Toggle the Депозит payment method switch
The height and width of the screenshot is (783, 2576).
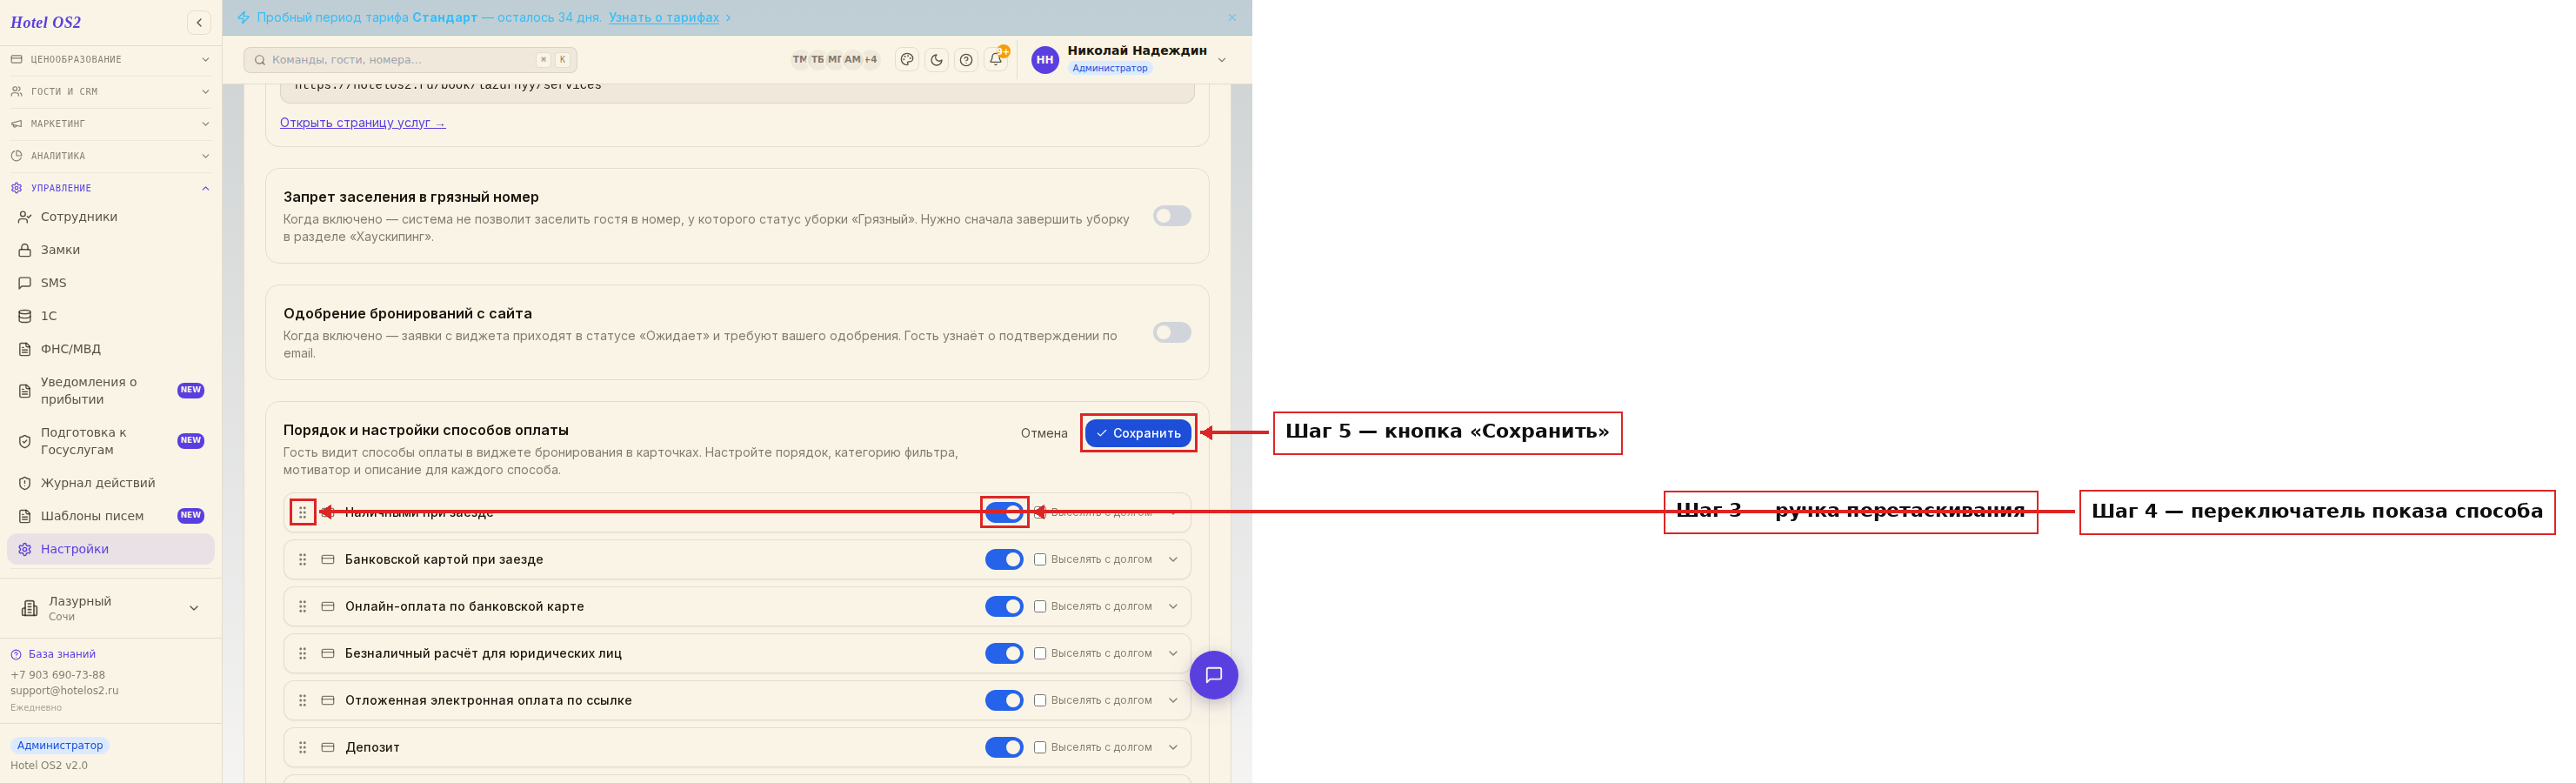tap(1003, 748)
